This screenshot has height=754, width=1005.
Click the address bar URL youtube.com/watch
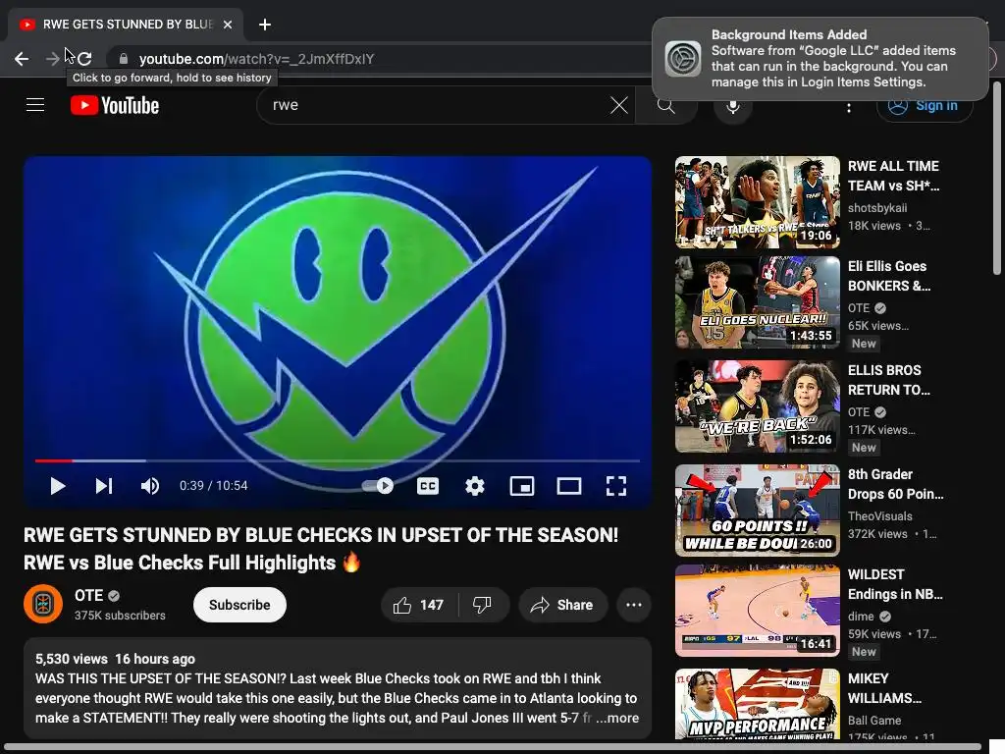click(x=256, y=59)
